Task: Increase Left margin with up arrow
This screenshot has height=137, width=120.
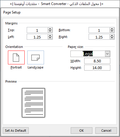Action: point(50,36)
